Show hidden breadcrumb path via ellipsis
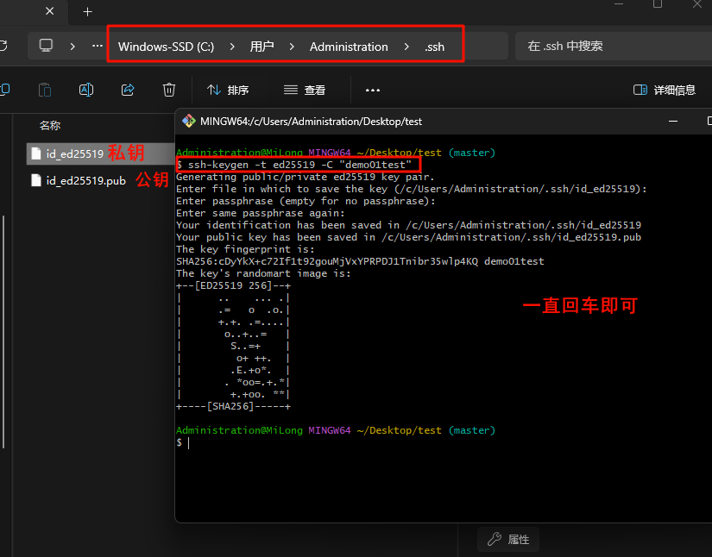This screenshot has width=712, height=557. pos(98,46)
